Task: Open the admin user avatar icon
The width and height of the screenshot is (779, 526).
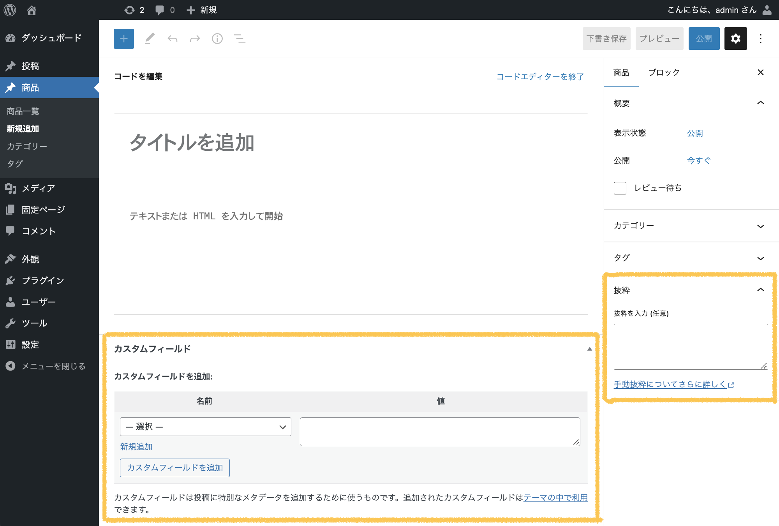Action: click(x=767, y=10)
